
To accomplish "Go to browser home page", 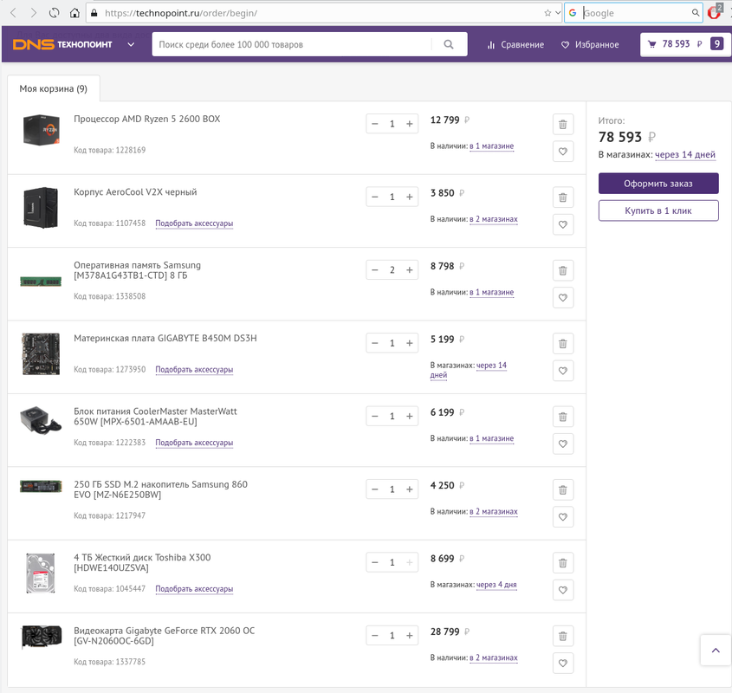I will 74,13.
